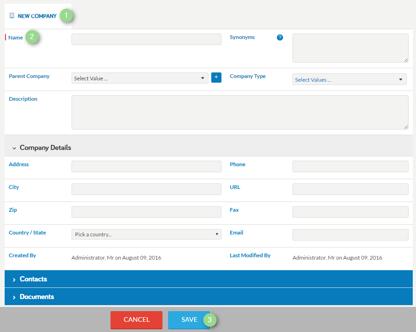
Task: Click the Last Modified By label
Action: coord(250,255)
